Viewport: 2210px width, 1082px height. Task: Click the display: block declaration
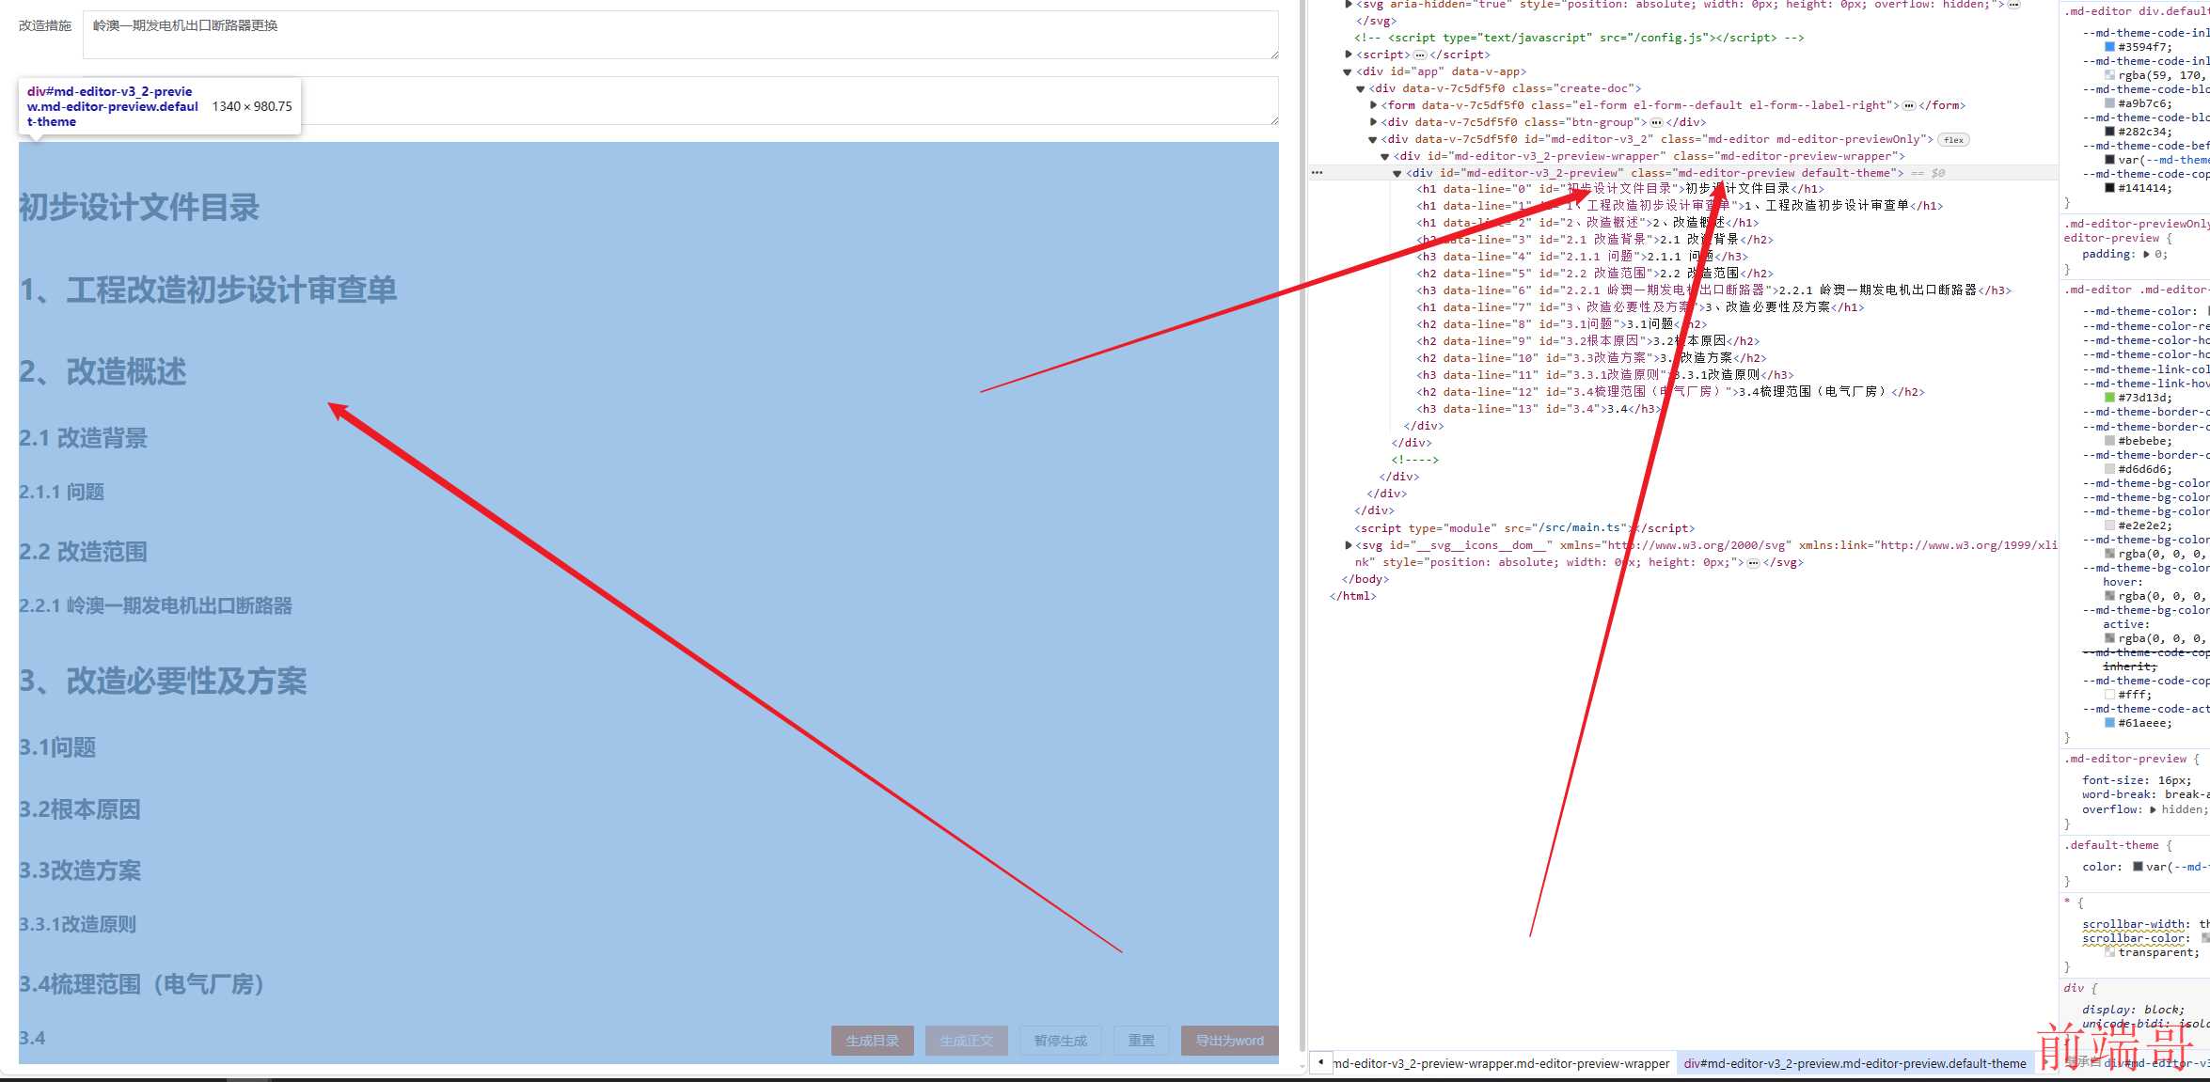pyautogui.click(x=2133, y=1010)
